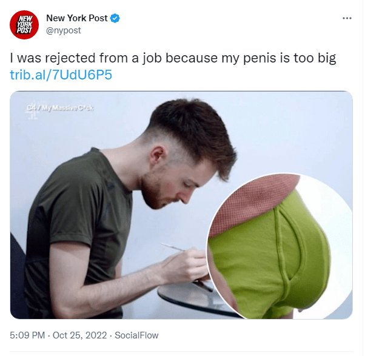
Task: Click the circular inset image
Action: pos(280,246)
